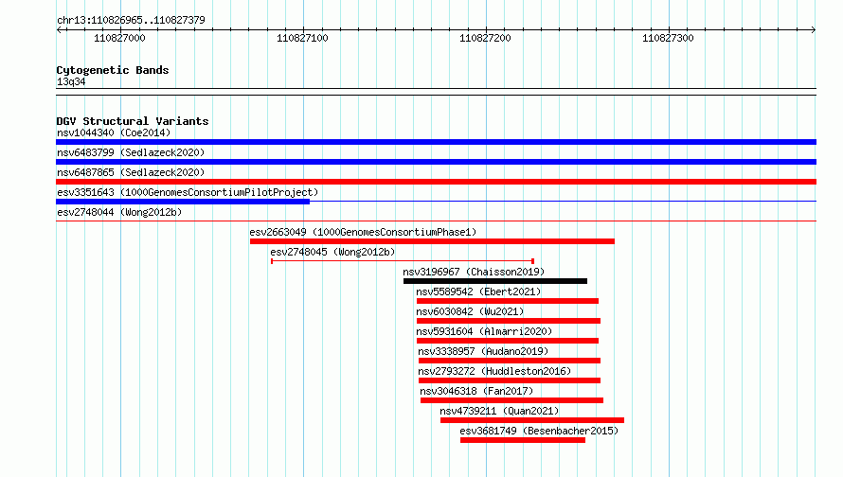Click the esv2663049 (1000GenomesConsortiumPhase1) label
The width and height of the screenshot is (843, 477).
(x=363, y=232)
